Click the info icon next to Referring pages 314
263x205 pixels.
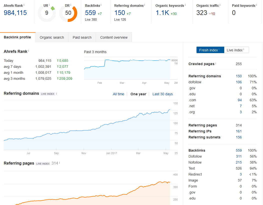point(59,163)
